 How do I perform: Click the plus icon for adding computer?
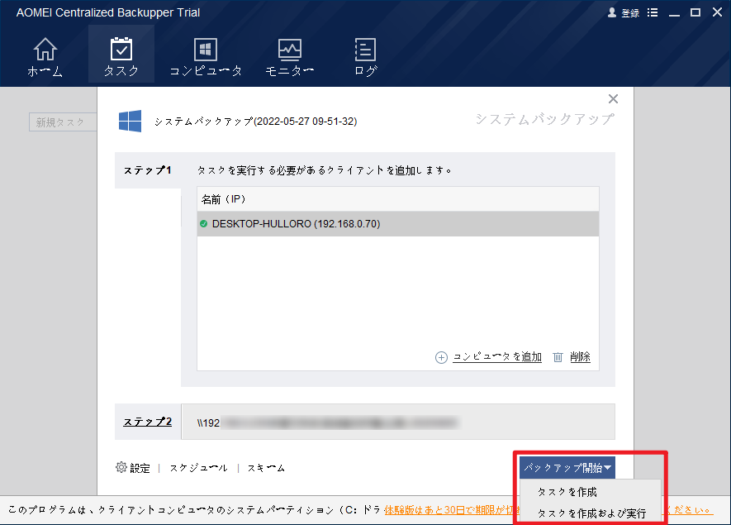pos(441,357)
